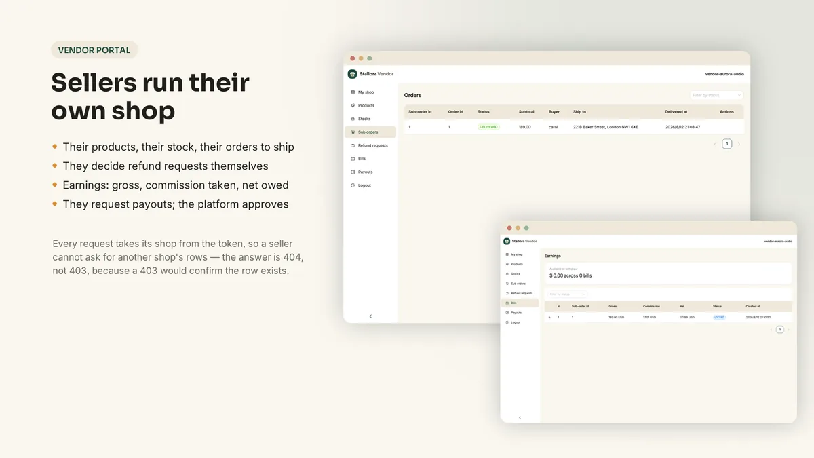The image size is (814, 458).
Task: Open Stocks icon in Orders window sidebar
Action: [353, 119]
